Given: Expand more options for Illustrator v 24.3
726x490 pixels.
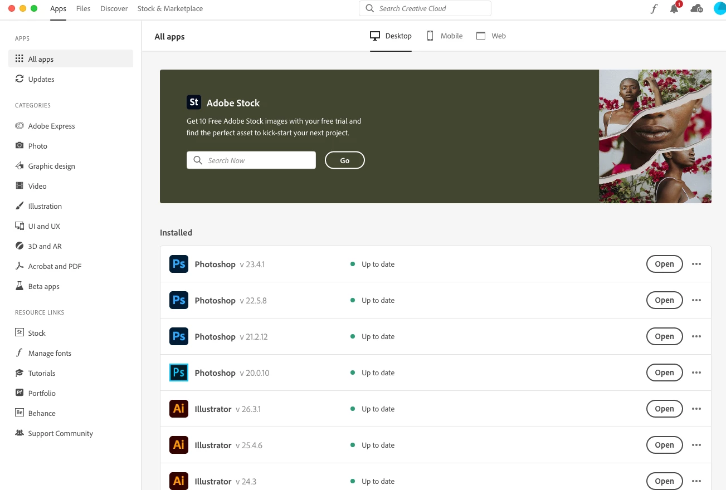Looking at the screenshot, I should click(696, 481).
